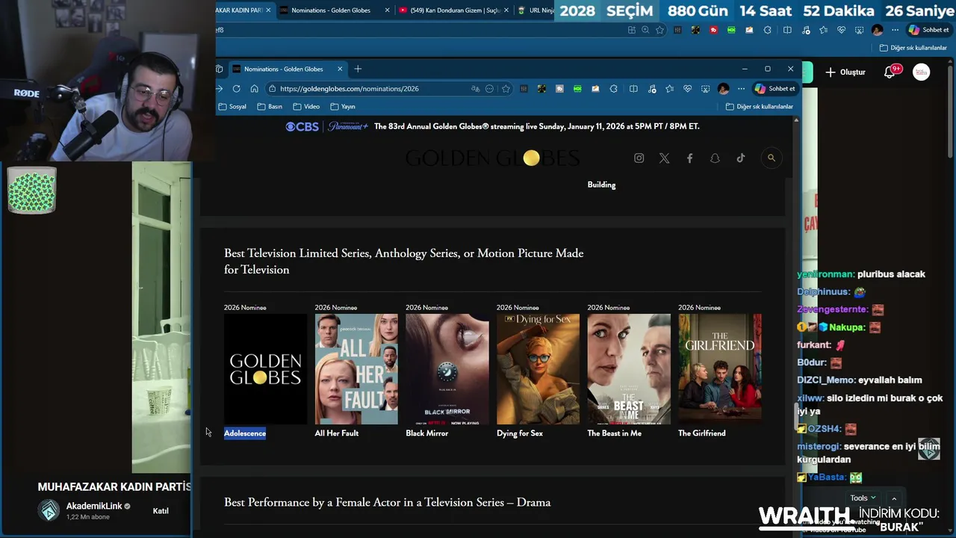956x538 pixels.
Task: Open the three-dot settings menu in front browser
Action: tap(741, 88)
